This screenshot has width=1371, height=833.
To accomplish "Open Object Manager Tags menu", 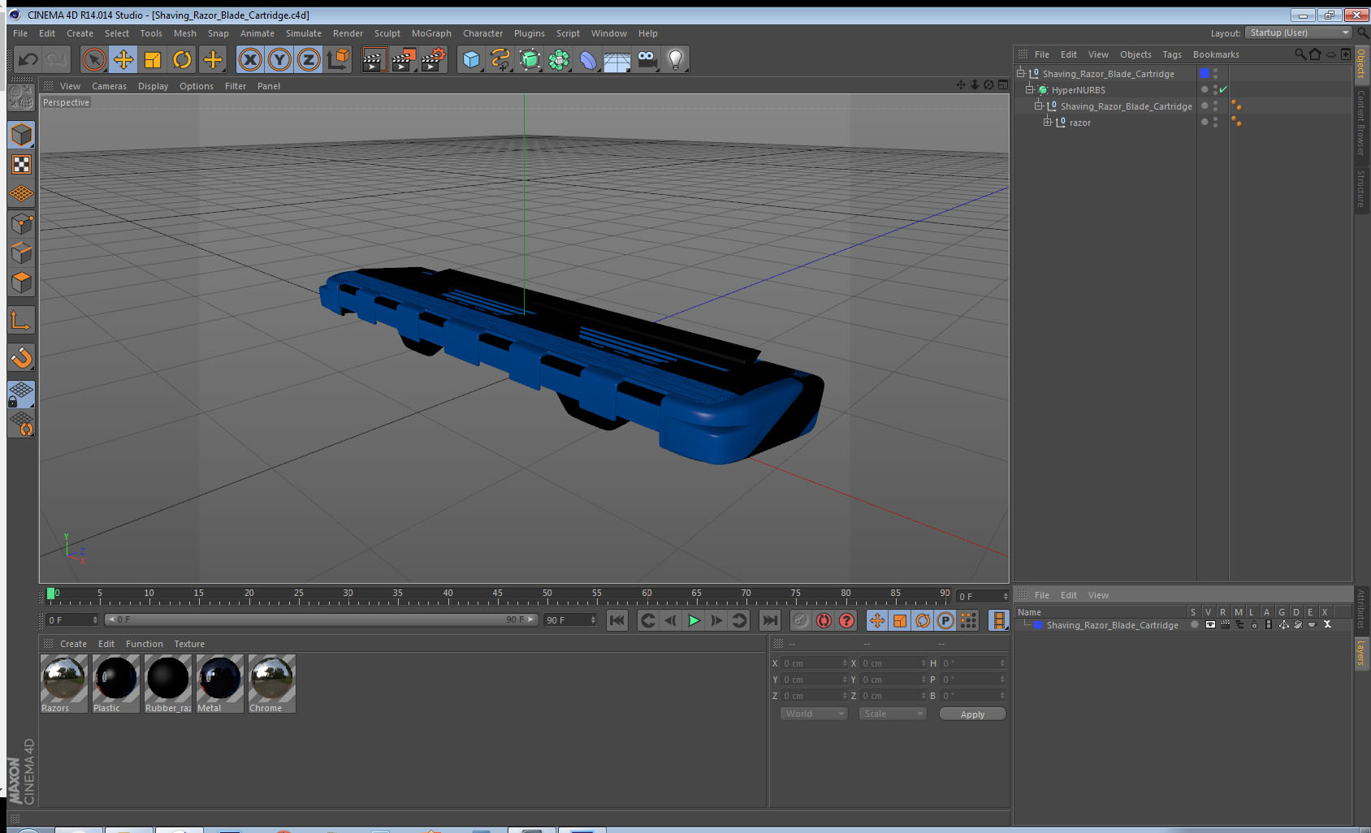I will [x=1171, y=54].
